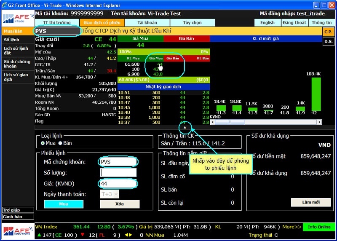This screenshot has height=241, width=337.
Task: Click the chart scrollbar left arrow
Action: coord(213,122)
